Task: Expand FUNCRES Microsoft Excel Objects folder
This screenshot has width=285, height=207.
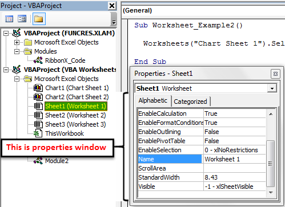Action: (17, 42)
